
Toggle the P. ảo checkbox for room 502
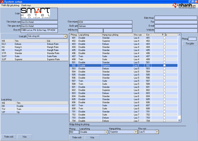click(x=164, y=66)
